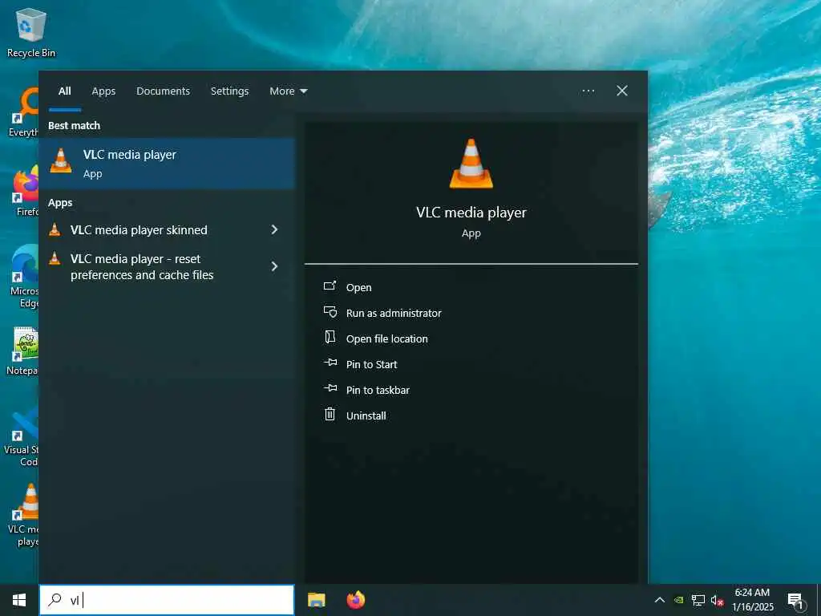Image resolution: width=821 pixels, height=616 pixels.
Task: Show hidden system tray icons
Action: tap(660, 600)
